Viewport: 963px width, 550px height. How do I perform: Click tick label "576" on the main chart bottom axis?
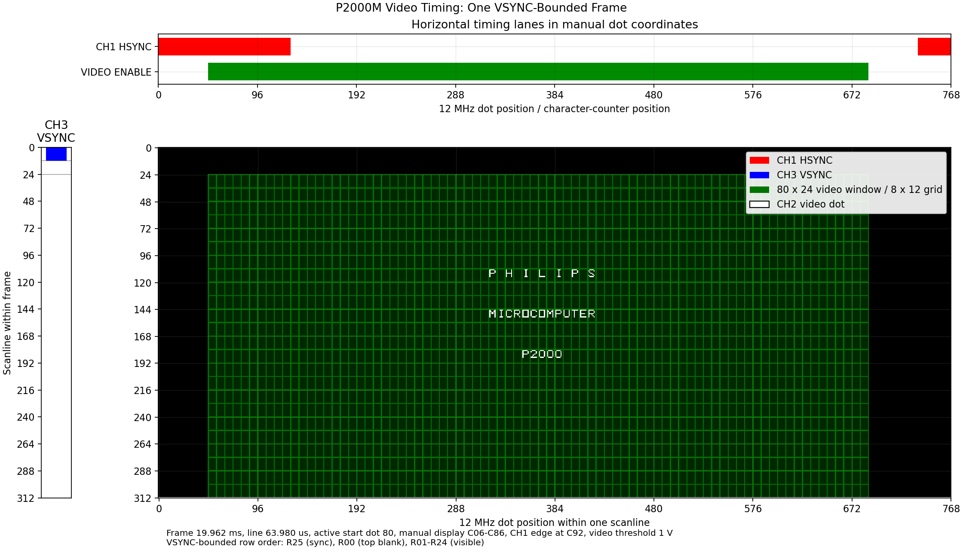tap(753, 509)
